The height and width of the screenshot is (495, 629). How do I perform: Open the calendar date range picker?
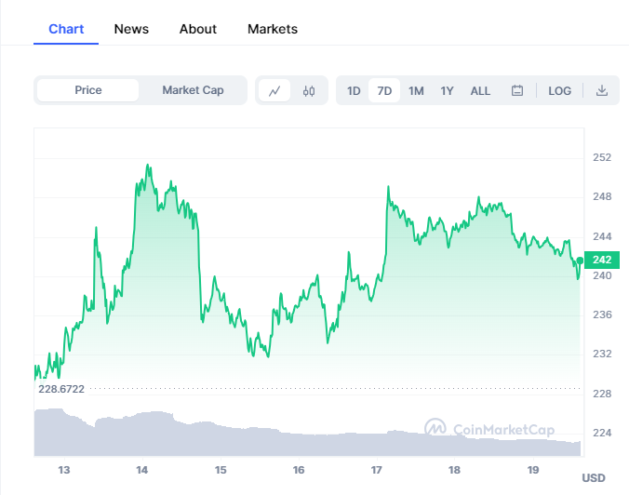[x=517, y=90]
